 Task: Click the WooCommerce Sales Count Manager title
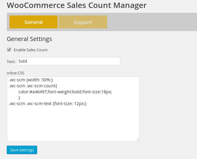tap(77, 5)
